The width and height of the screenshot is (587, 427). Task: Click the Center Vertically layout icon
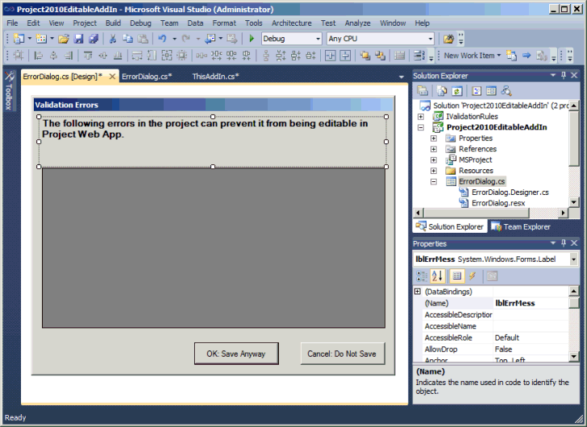tap(345, 56)
